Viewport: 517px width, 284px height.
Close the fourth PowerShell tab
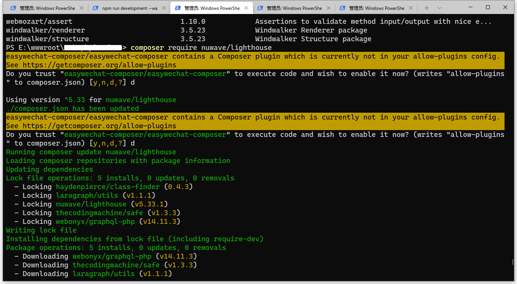click(x=328, y=8)
